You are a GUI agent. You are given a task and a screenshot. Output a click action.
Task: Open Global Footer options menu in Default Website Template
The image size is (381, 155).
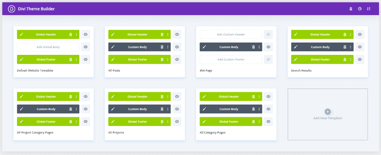point(76,59)
